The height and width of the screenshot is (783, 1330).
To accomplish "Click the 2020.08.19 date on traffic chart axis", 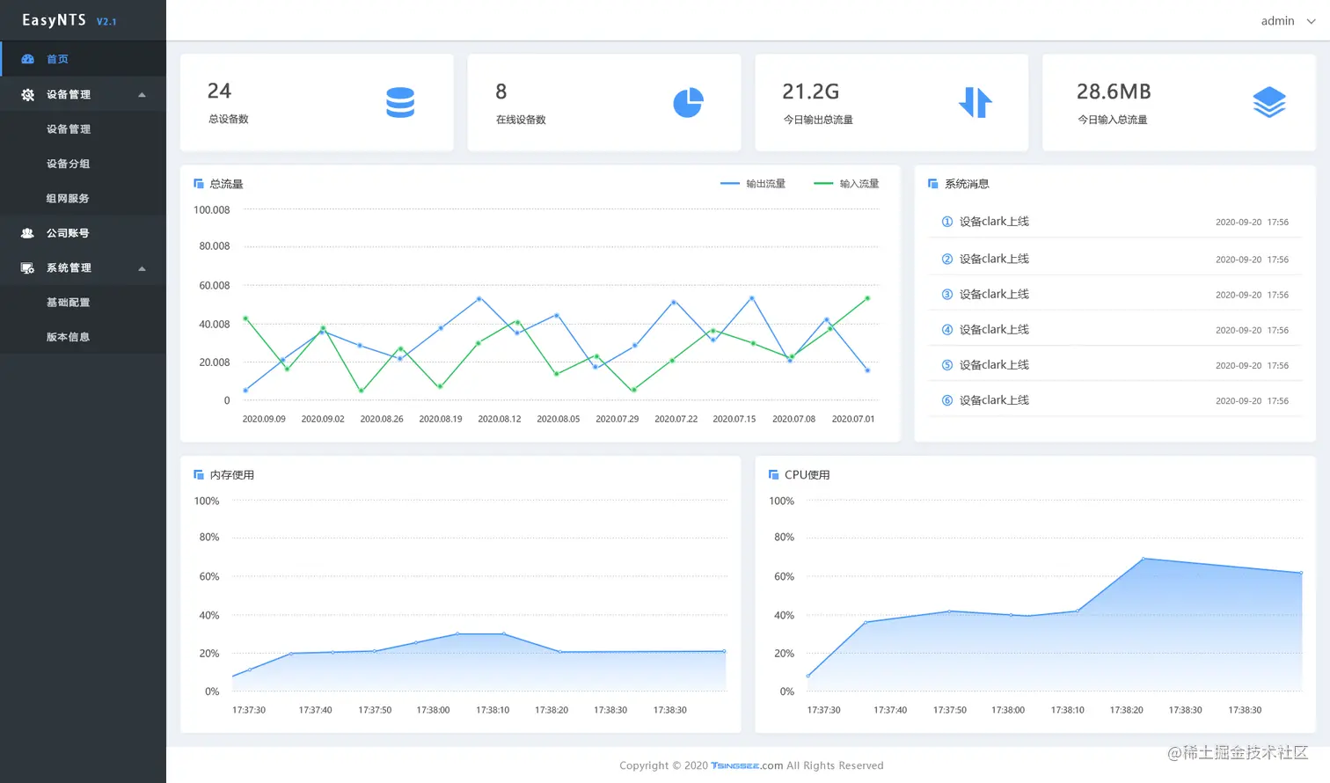I will (441, 419).
